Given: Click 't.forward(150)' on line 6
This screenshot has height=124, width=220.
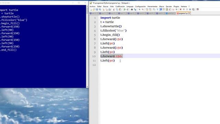Looking at the screenshot, I should 112,39.
